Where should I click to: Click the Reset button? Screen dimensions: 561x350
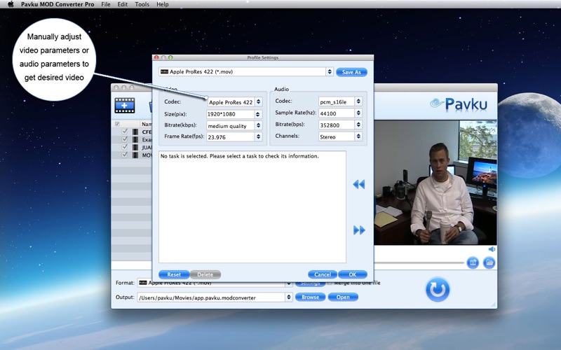click(174, 274)
